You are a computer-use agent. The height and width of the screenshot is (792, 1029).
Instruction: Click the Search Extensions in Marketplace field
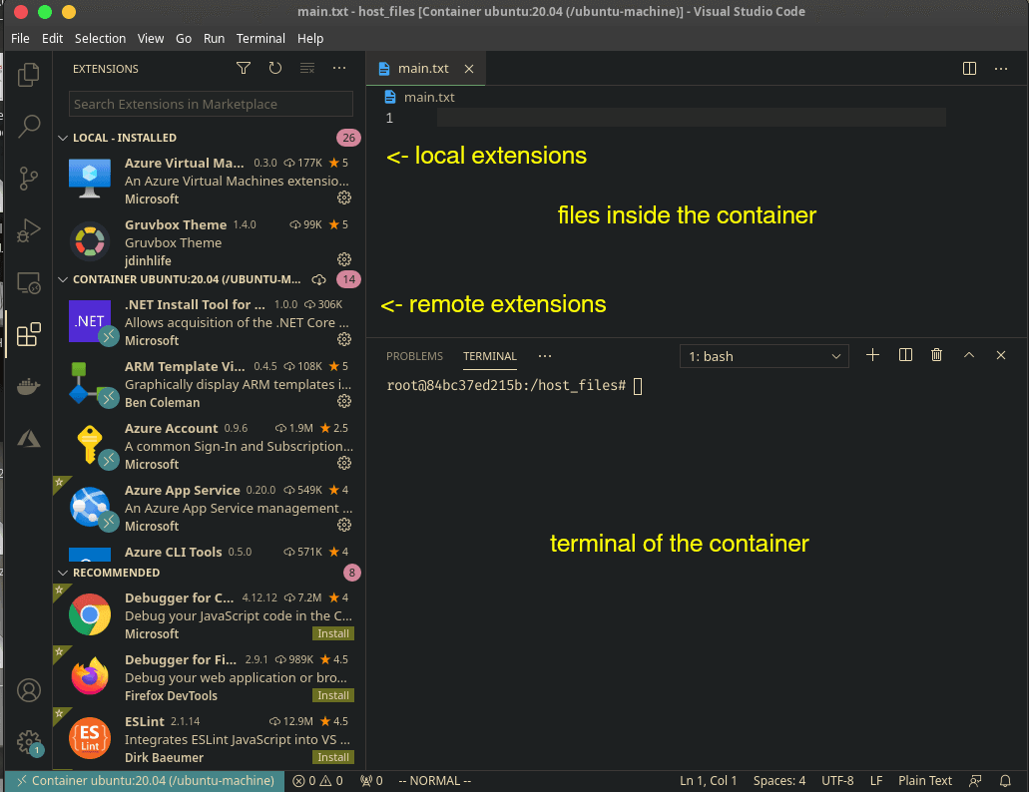coord(211,105)
